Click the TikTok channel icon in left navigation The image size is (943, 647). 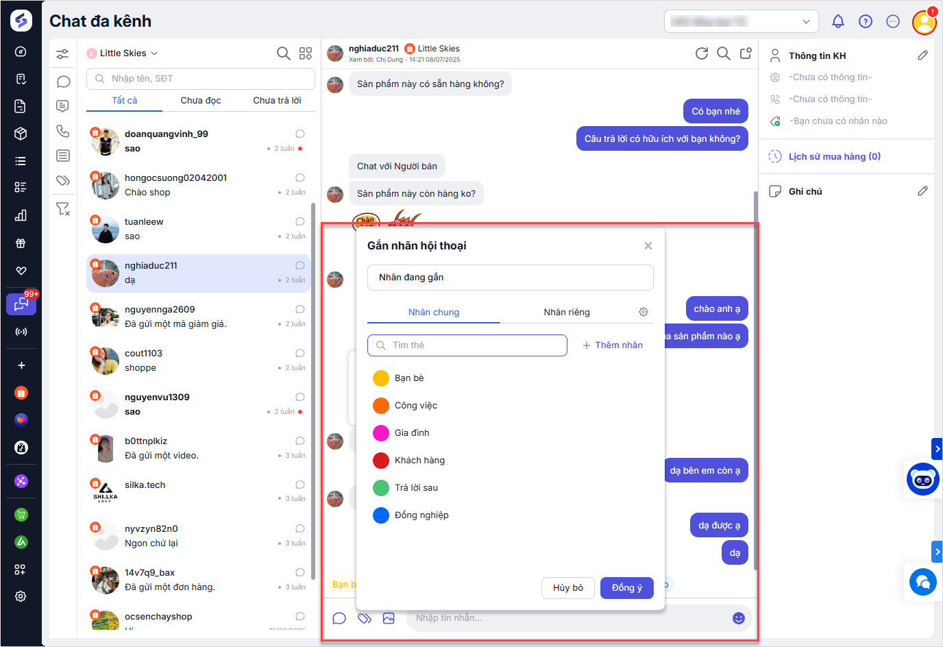(21, 448)
